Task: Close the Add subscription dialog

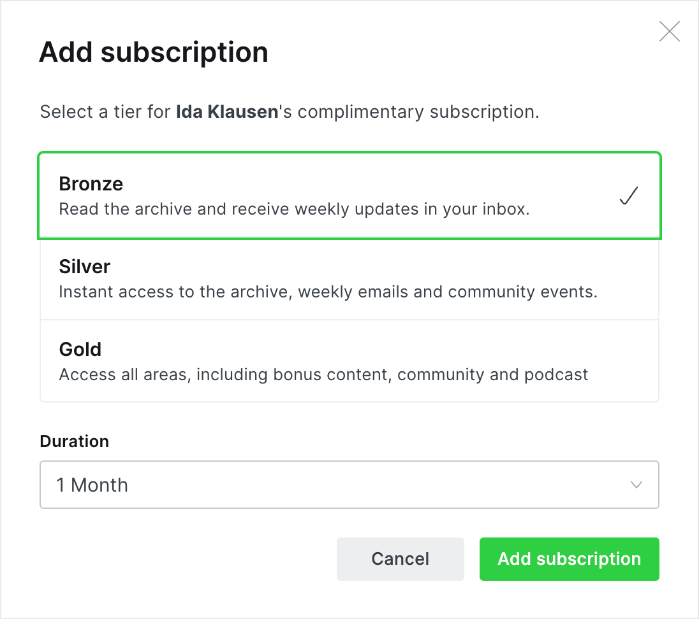Action: point(669,32)
